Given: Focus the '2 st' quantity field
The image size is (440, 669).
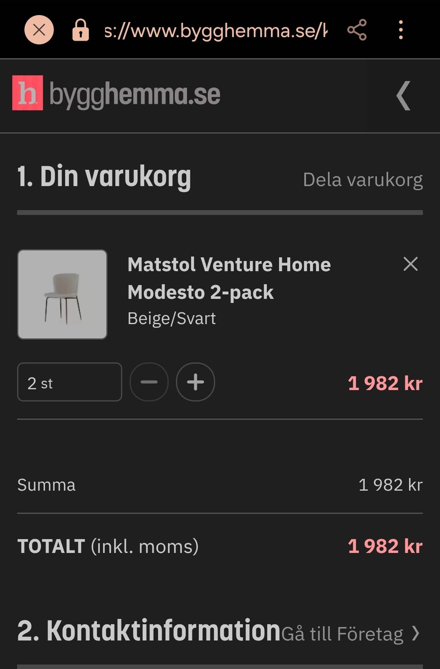Looking at the screenshot, I should [x=70, y=382].
